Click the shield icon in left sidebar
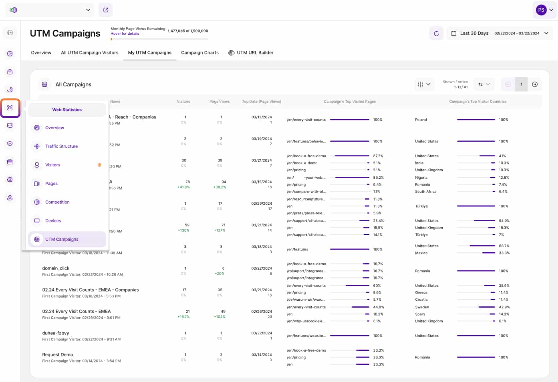 point(10,144)
